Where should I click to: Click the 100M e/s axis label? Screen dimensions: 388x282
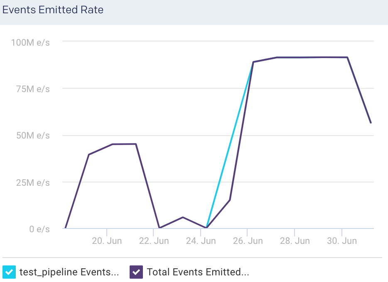click(x=30, y=42)
